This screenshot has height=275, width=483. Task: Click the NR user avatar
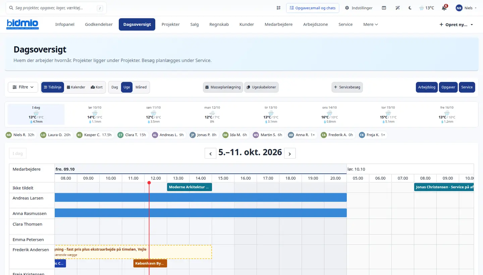(x=459, y=8)
